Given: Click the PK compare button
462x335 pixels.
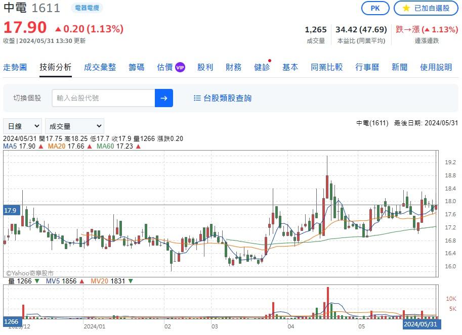Looking at the screenshot, I should [375, 8].
